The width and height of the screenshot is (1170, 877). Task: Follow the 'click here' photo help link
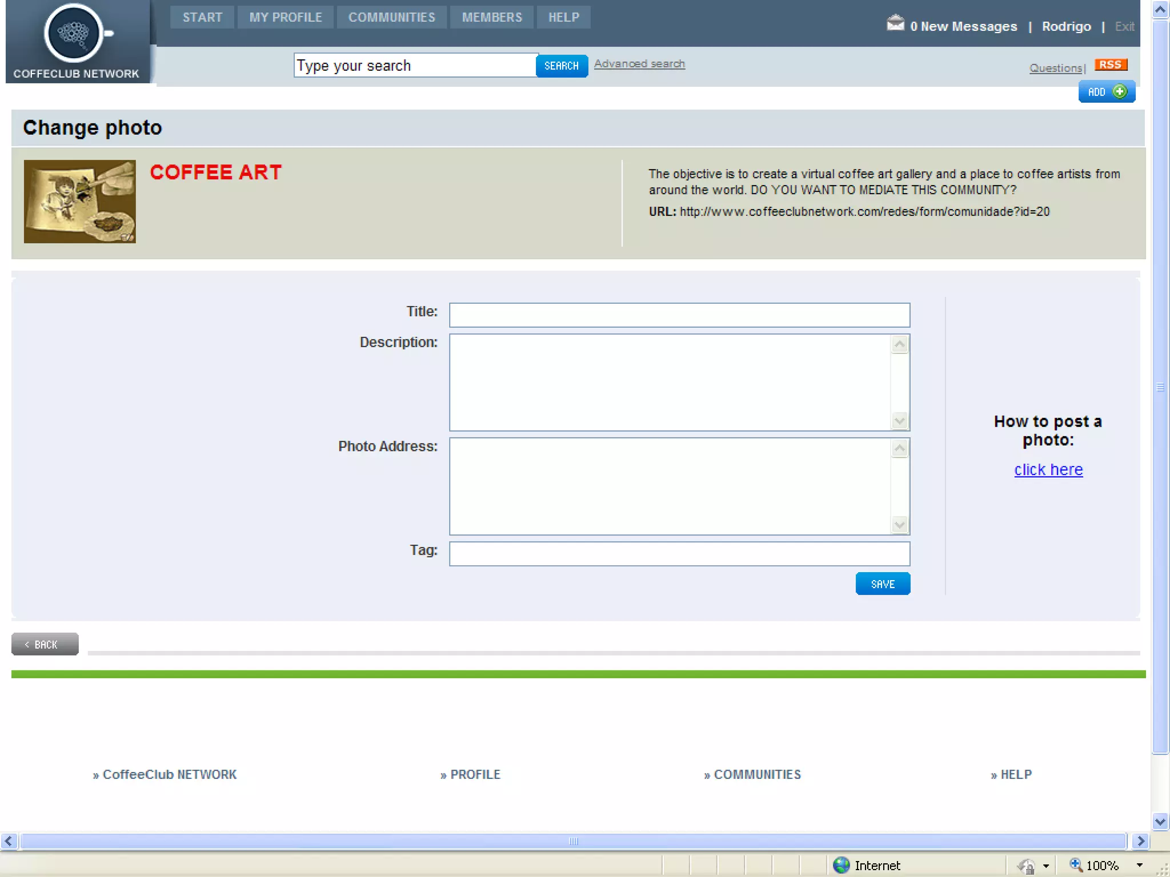click(1048, 469)
